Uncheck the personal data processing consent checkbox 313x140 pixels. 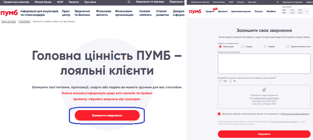coord(219,114)
